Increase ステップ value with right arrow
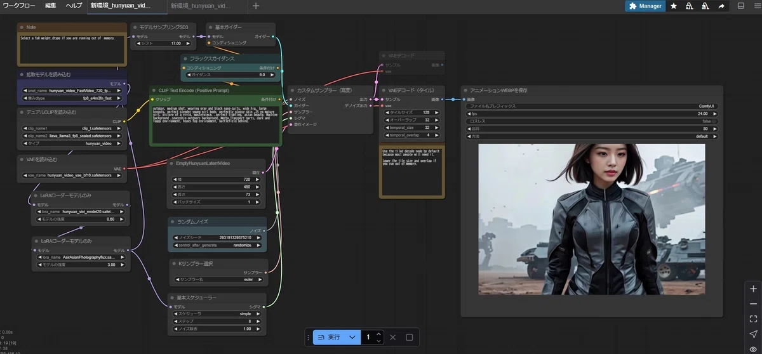Image resolution: width=762 pixels, height=354 pixels. click(x=259, y=322)
